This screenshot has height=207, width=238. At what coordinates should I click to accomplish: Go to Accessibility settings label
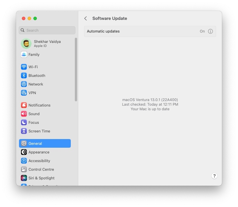click(39, 161)
